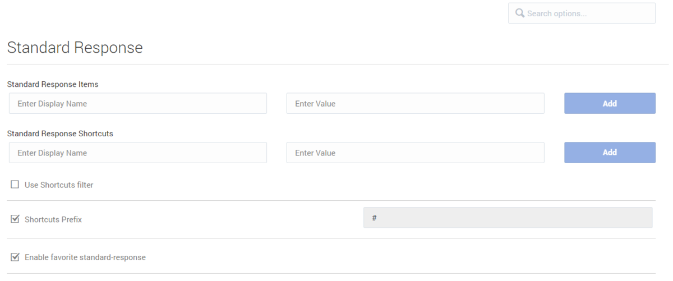The width and height of the screenshot is (673, 281).
Task: Focus Display Name under Standard Response Items
Action: pyautogui.click(x=138, y=103)
